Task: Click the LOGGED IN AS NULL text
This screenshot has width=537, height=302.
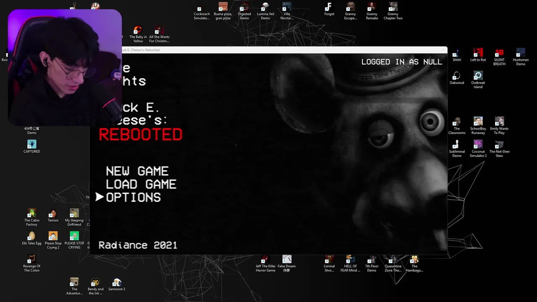Action: point(401,62)
